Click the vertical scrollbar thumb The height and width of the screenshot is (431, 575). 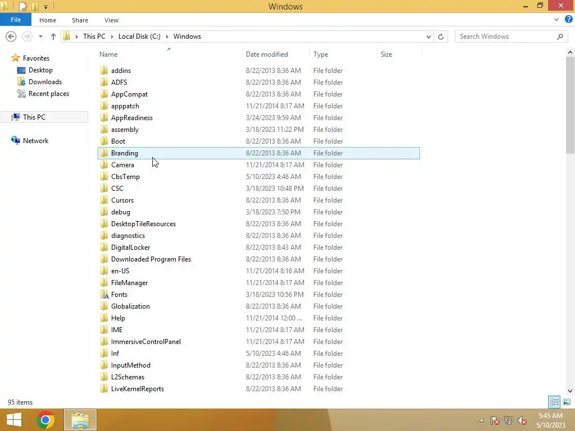[x=570, y=105]
